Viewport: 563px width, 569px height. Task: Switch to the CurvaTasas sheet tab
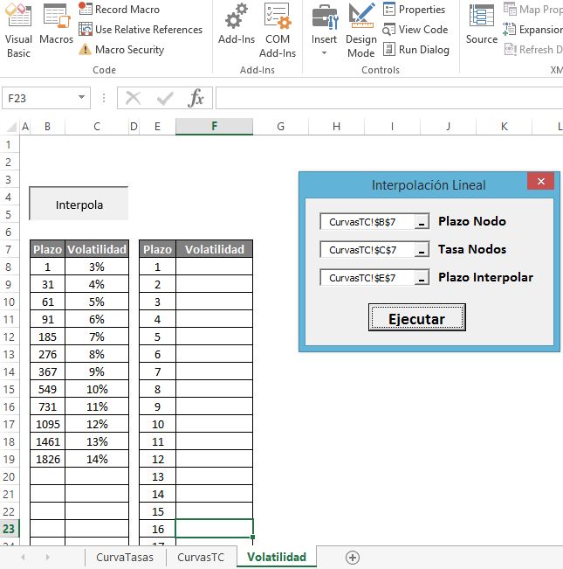click(125, 557)
